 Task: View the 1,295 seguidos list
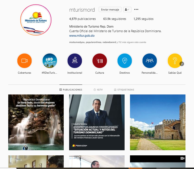144,19
